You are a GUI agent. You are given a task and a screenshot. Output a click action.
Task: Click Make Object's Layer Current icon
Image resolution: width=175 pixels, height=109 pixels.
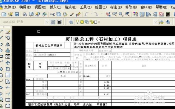pos(161,22)
